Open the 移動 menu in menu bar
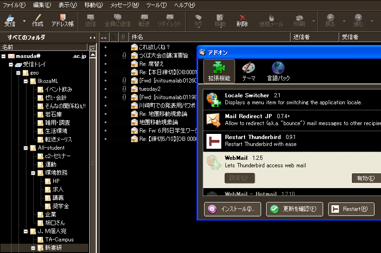381x253 pixels. click(94, 5)
